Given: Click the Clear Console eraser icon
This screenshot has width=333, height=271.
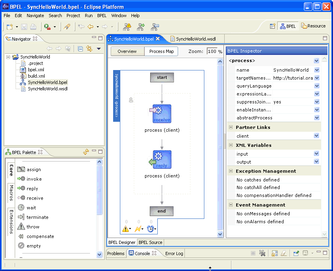Looking at the screenshot, I should pyautogui.click(x=284, y=253).
